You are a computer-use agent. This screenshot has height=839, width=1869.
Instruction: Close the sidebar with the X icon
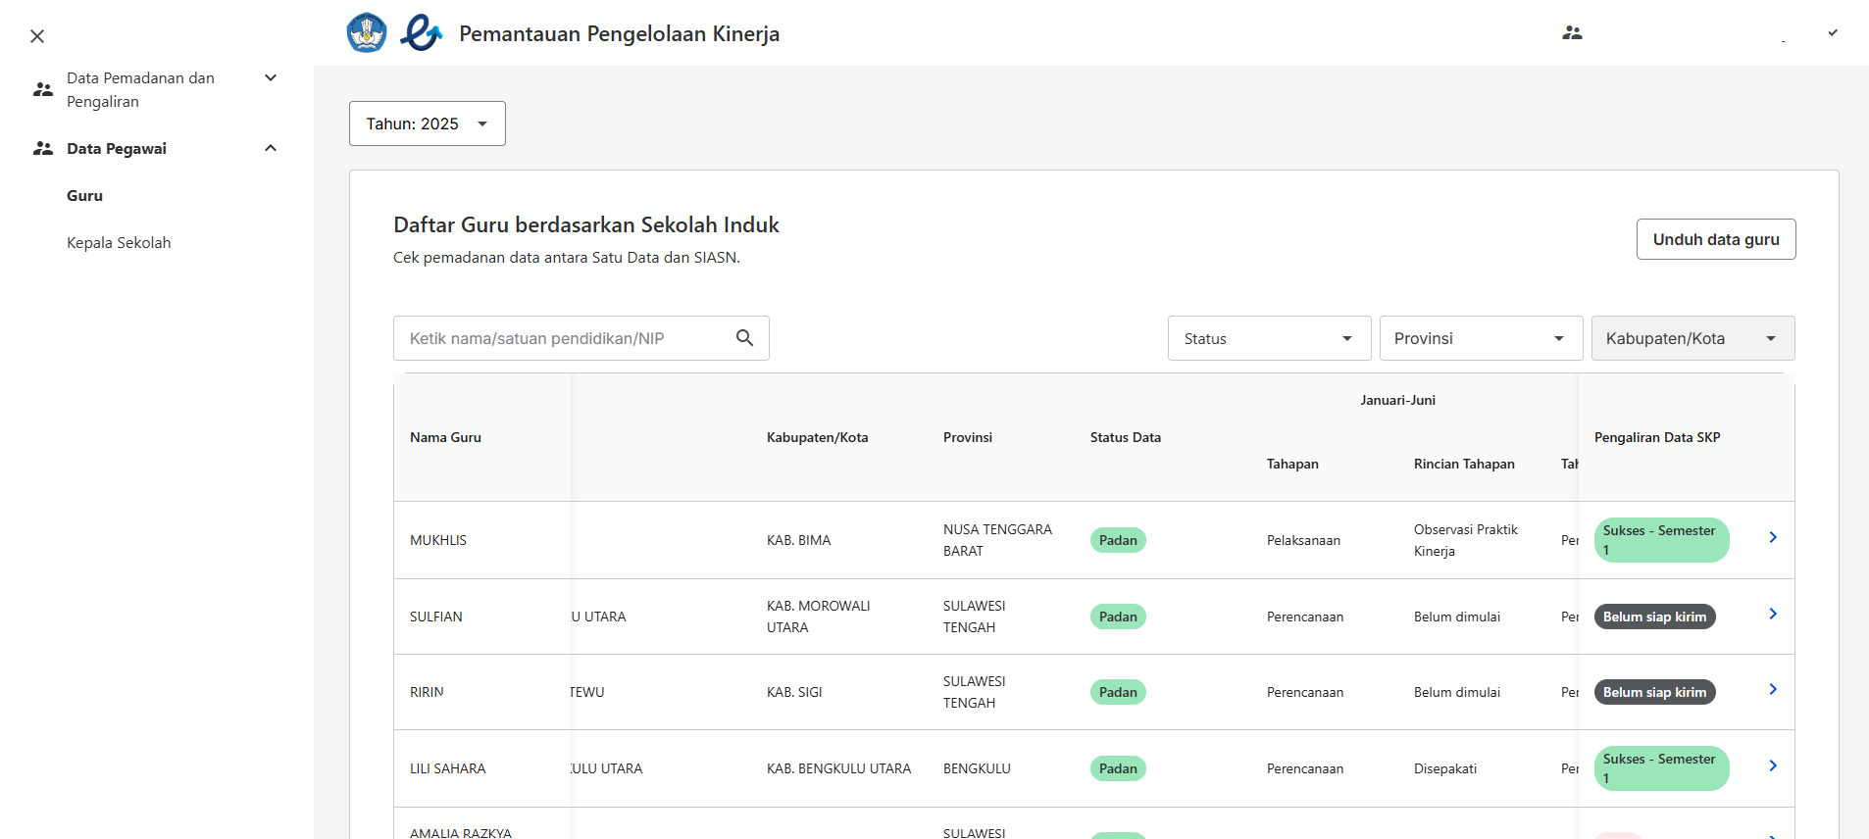tap(37, 36)
